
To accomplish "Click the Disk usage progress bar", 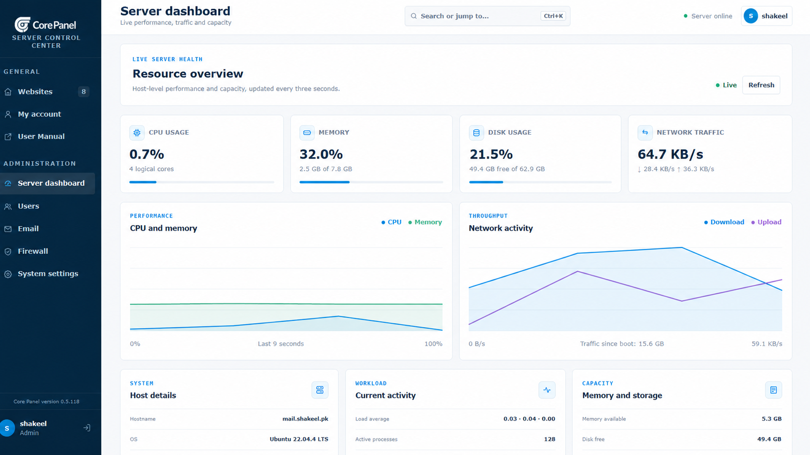I will 540,182.
